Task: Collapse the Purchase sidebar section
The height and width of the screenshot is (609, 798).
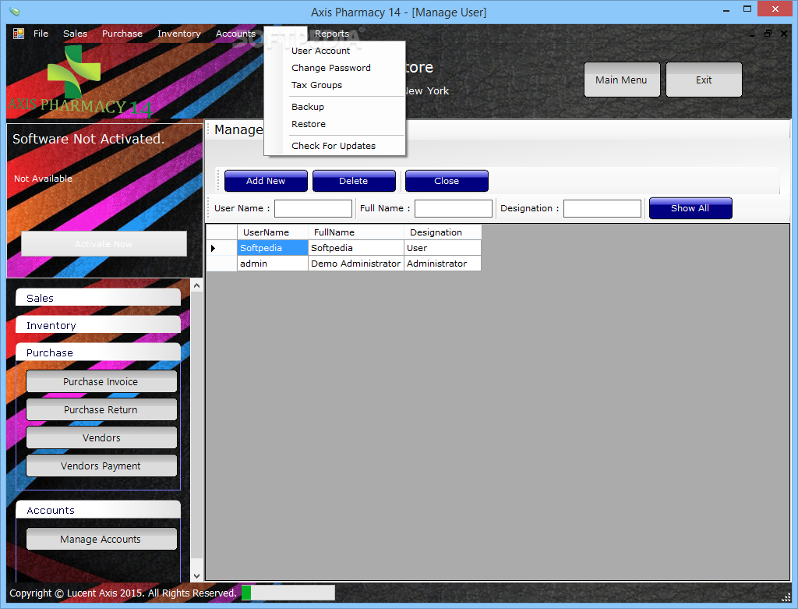Action: click(x=98, y=352)
